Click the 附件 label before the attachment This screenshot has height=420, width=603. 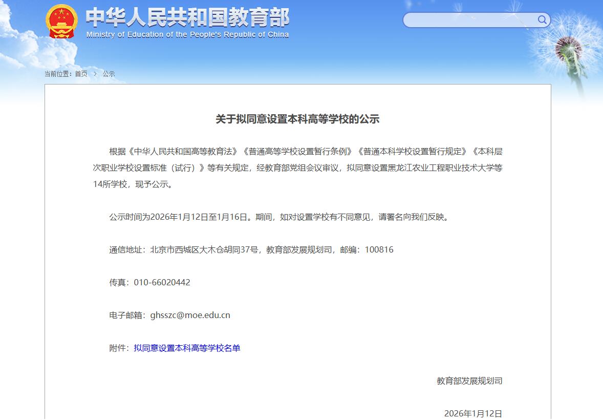(x=118, y=348)
